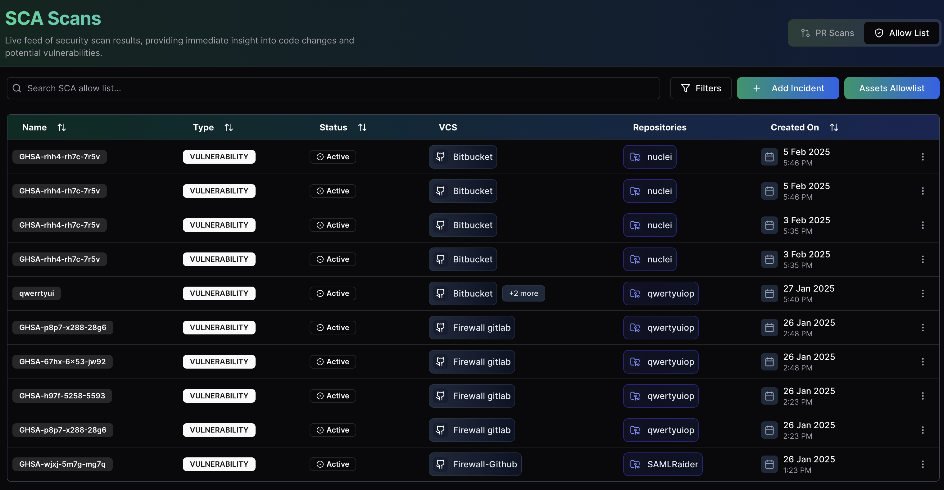
Task: Click GHSA-h97f-5258-5593 name tag
Action: tap(62, 396)
